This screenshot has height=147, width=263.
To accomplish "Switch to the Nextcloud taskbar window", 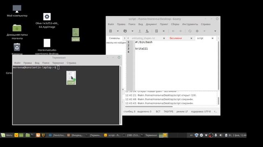I will tap(57, 135).
